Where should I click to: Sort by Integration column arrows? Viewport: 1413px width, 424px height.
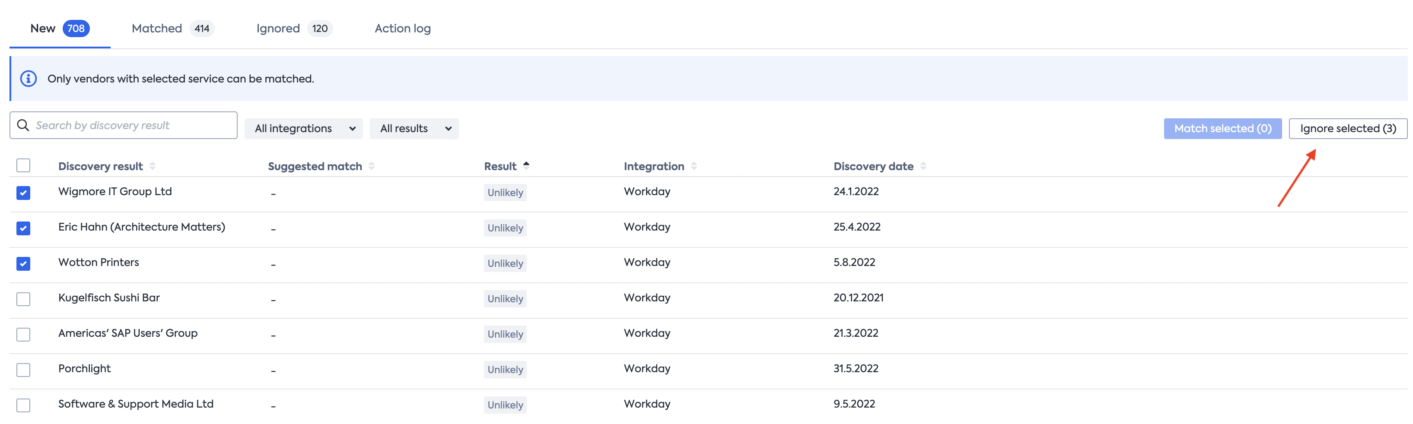(x=694, y=166)
